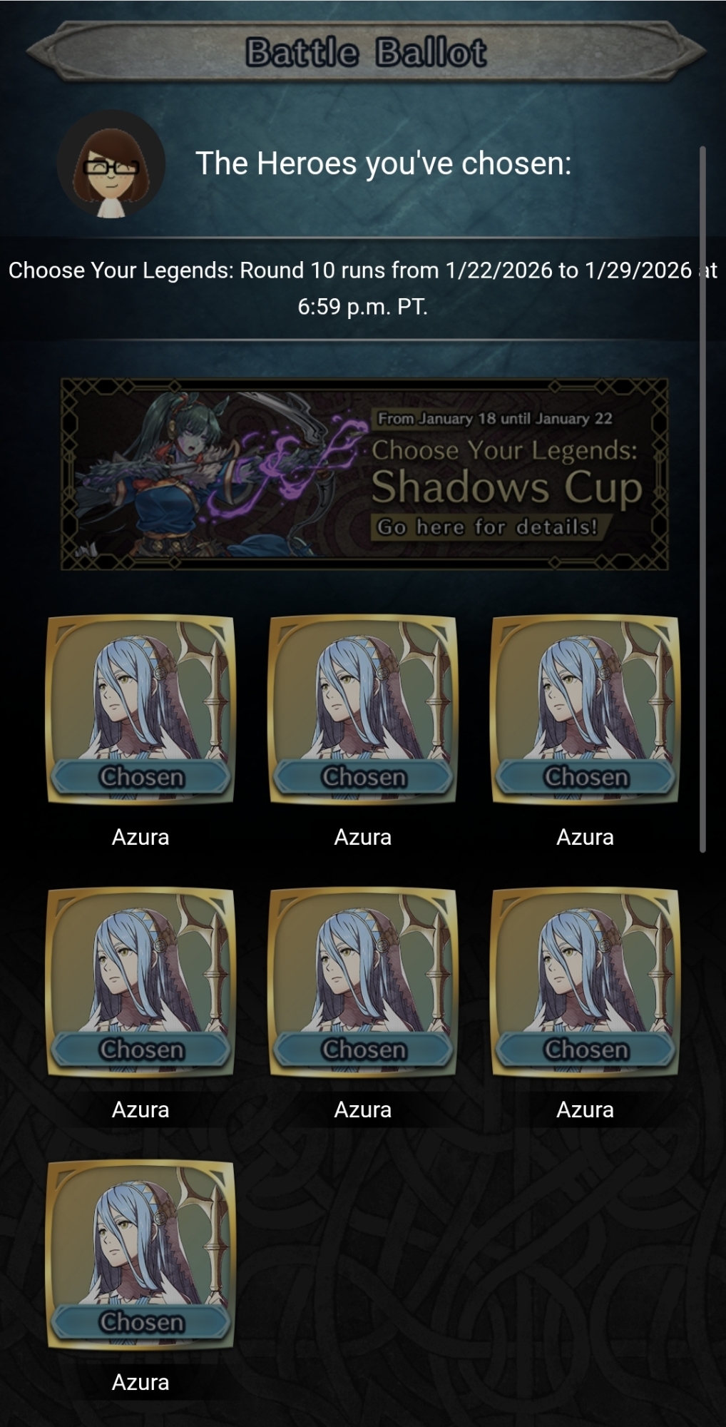Select the Azura portrait in bottom row

coord(140,1255)
